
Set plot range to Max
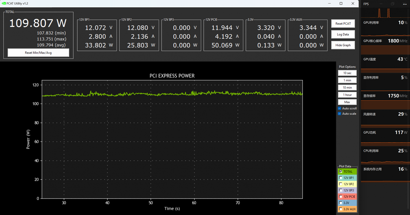(347, 102)
